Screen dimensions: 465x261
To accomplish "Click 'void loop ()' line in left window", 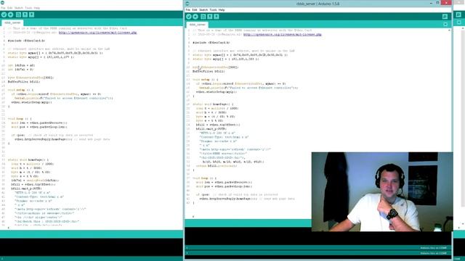I will [20, 119].
